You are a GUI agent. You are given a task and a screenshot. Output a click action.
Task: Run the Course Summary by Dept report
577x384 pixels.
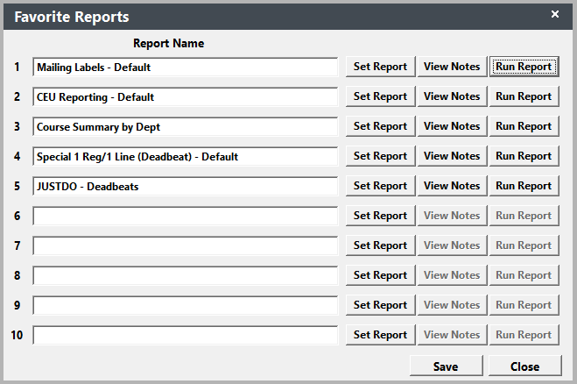click(x=523, y=126)
